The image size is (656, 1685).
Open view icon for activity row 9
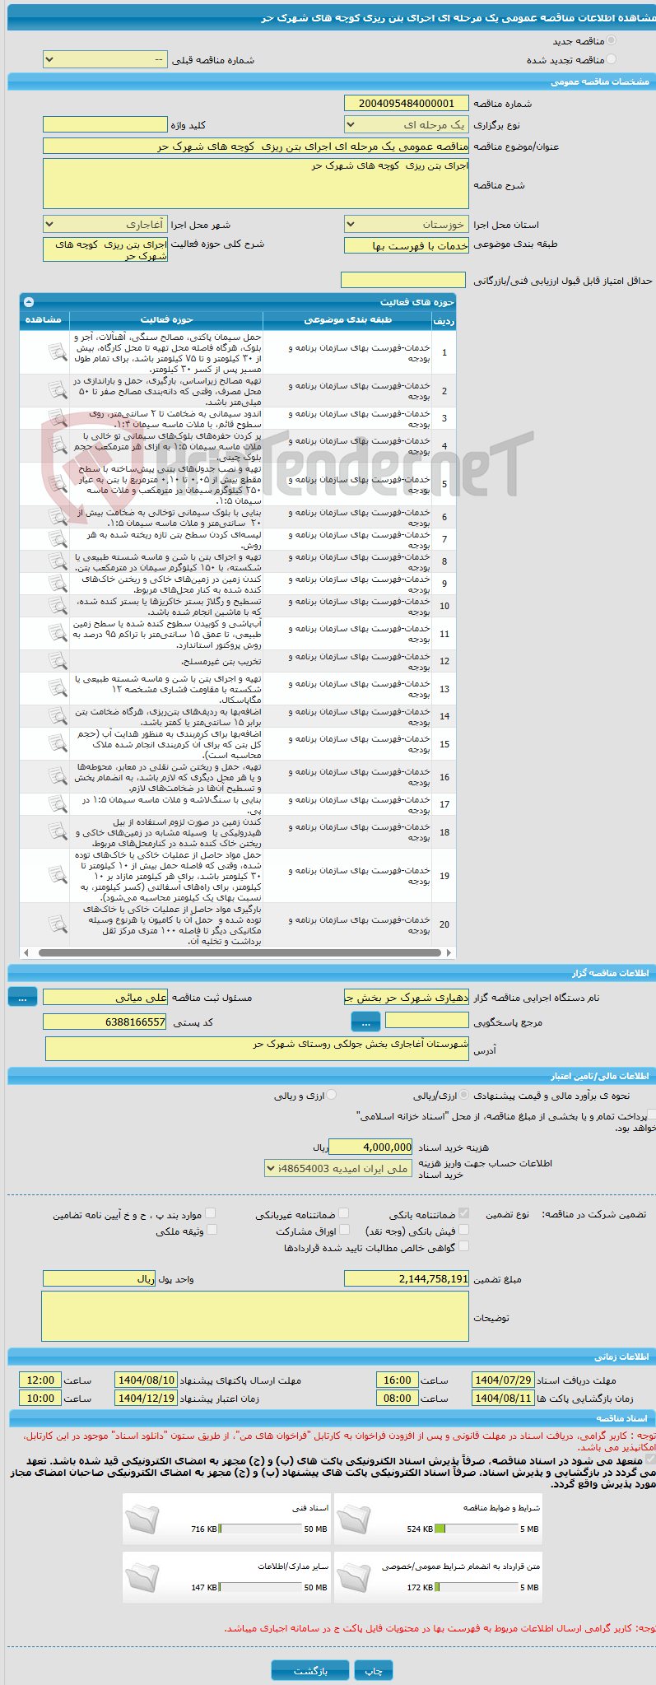click(x=57, y=584)
